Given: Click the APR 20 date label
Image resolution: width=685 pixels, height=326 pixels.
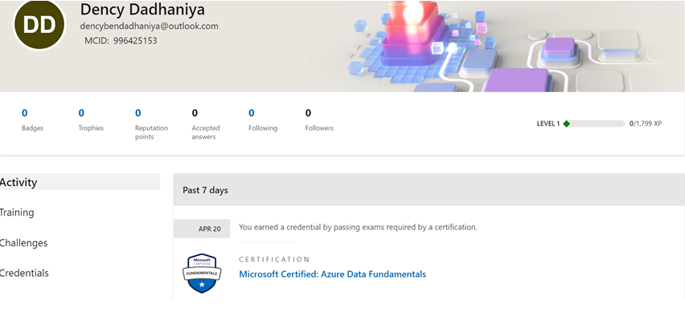Looking at the screenshot, I should (202, 229).
